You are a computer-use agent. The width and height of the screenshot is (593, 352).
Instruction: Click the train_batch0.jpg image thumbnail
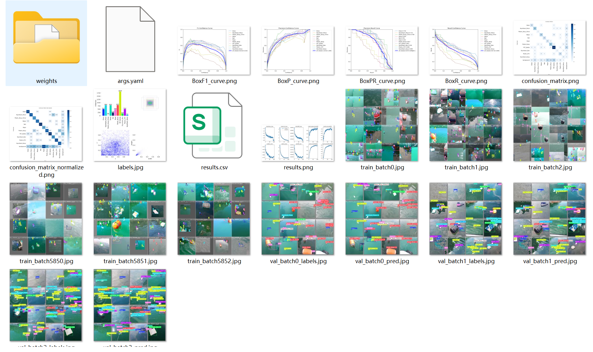382,125
